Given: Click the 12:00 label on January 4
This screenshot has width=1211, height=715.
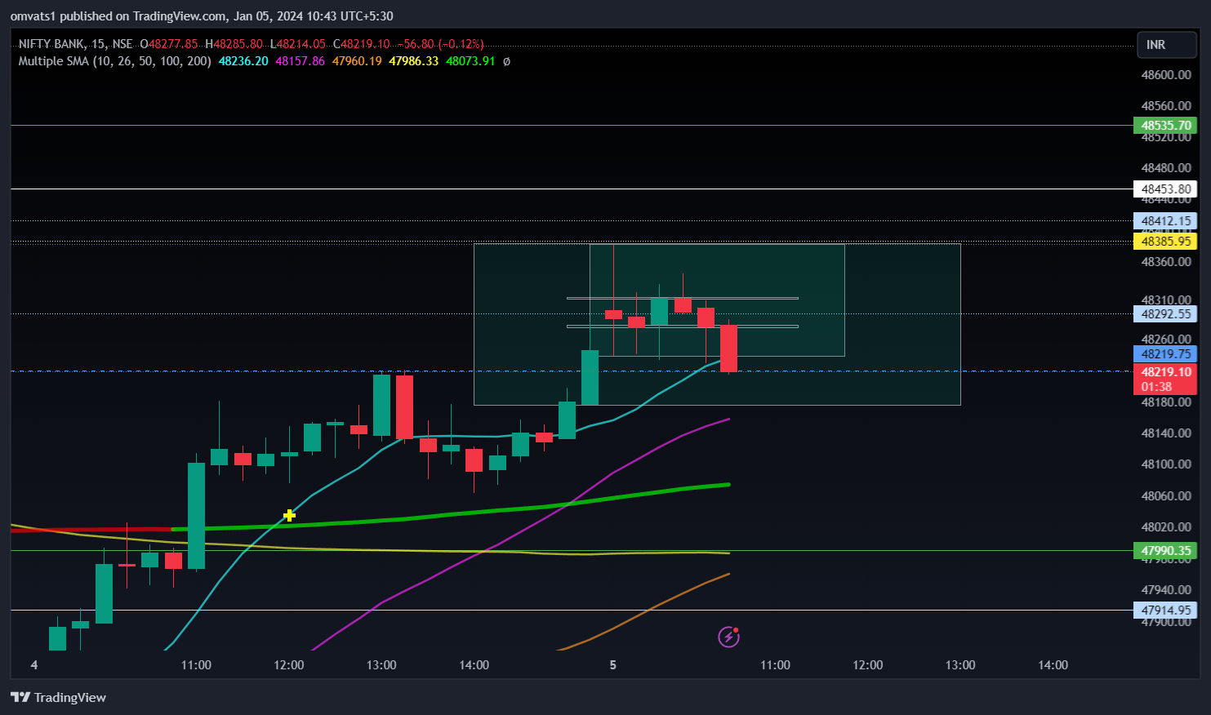Looking at the screenshot, I should 289,665.
